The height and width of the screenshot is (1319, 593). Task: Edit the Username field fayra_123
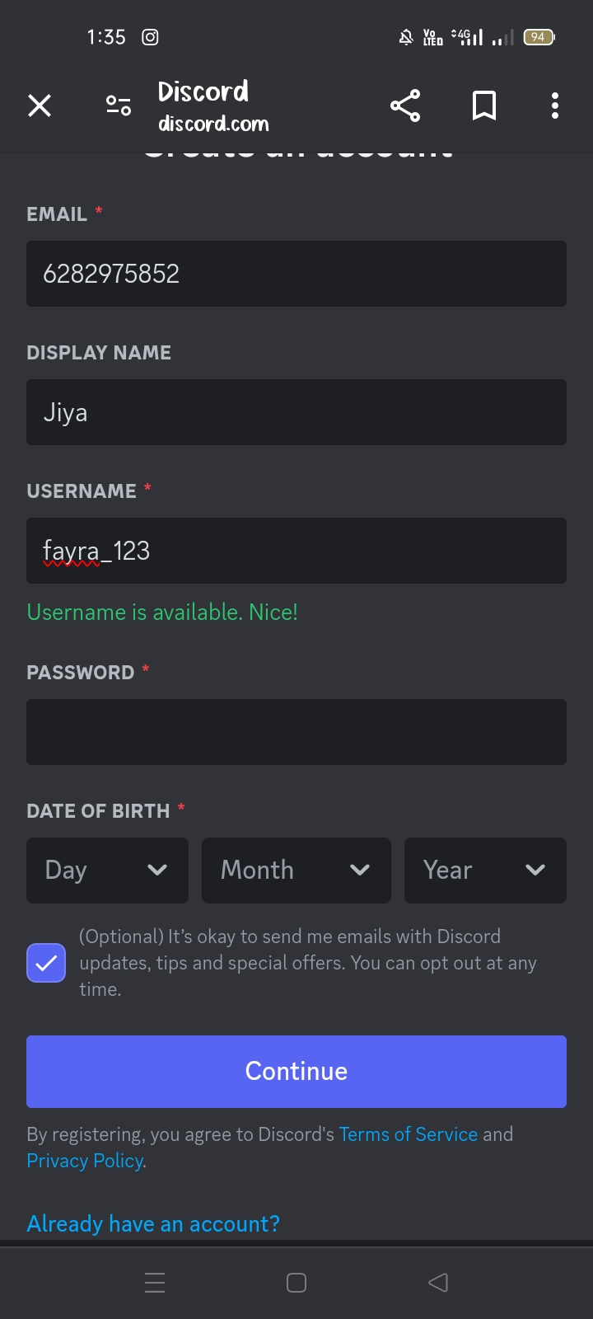click(296, 551)
